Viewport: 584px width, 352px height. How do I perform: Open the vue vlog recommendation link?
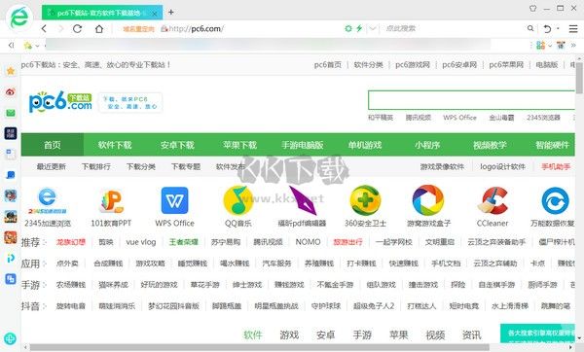(141, 242)
